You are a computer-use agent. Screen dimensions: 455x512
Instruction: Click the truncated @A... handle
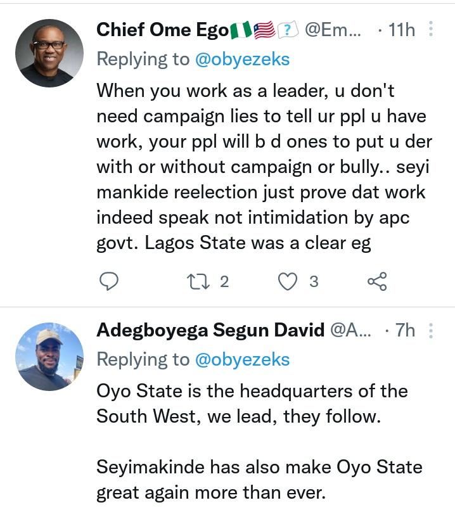[x=354, y=330]
